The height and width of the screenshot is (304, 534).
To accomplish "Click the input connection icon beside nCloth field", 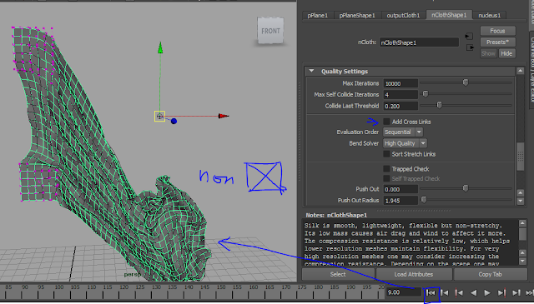I will click(469, 36).
